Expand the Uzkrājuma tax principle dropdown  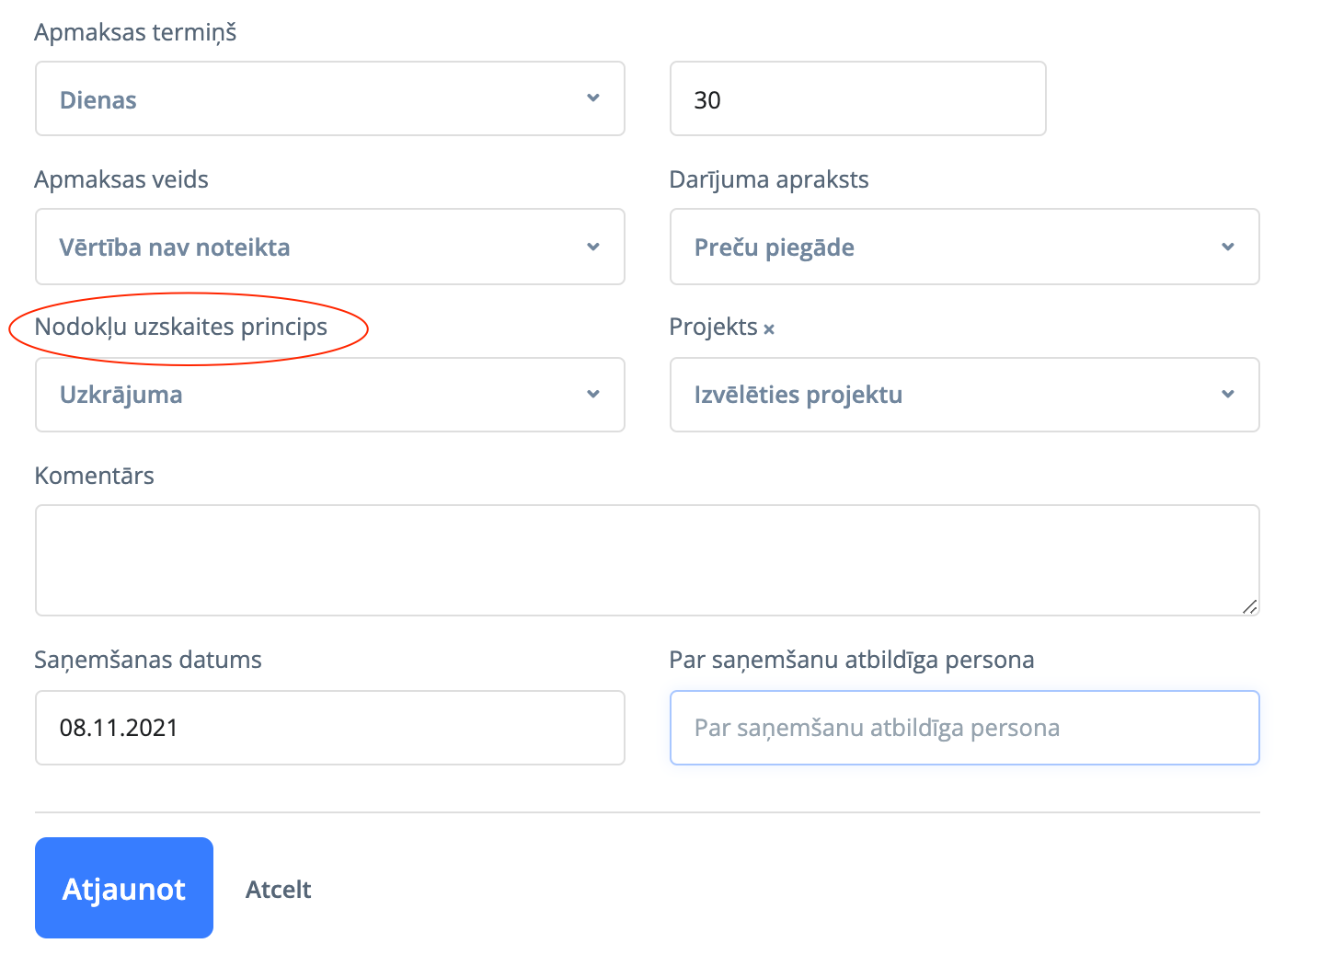point(329,395)
